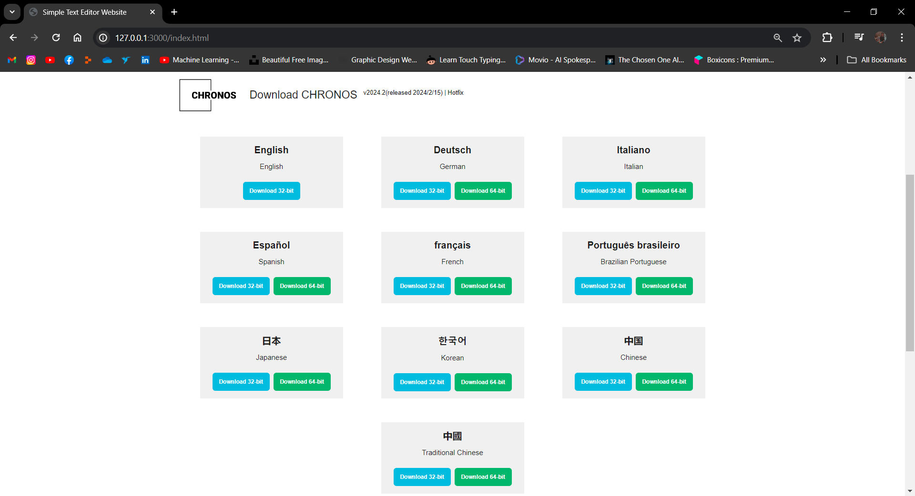Click the page vertical scrollbar thumb
This screenshot has width=915, height=496.
[x=910, y=263]
